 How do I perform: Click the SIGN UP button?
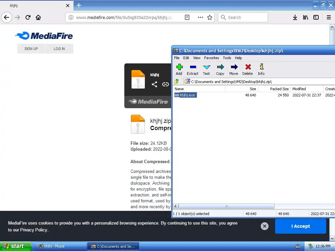(31, 49)
